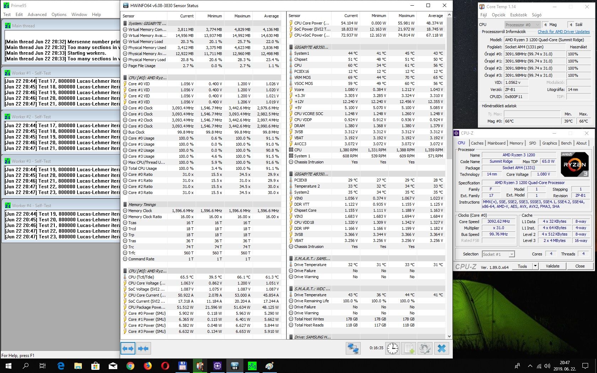Switch to Paint via the palette taskbar icon
The image size is (597, 373).
tap(269, 366)
